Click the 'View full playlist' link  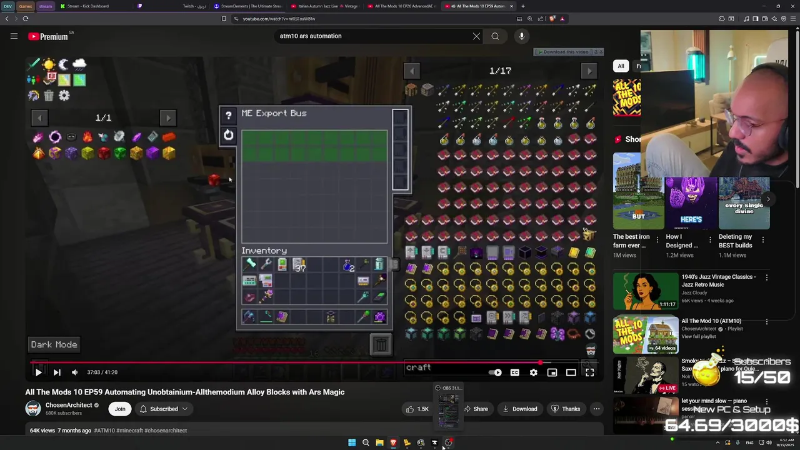699,336
